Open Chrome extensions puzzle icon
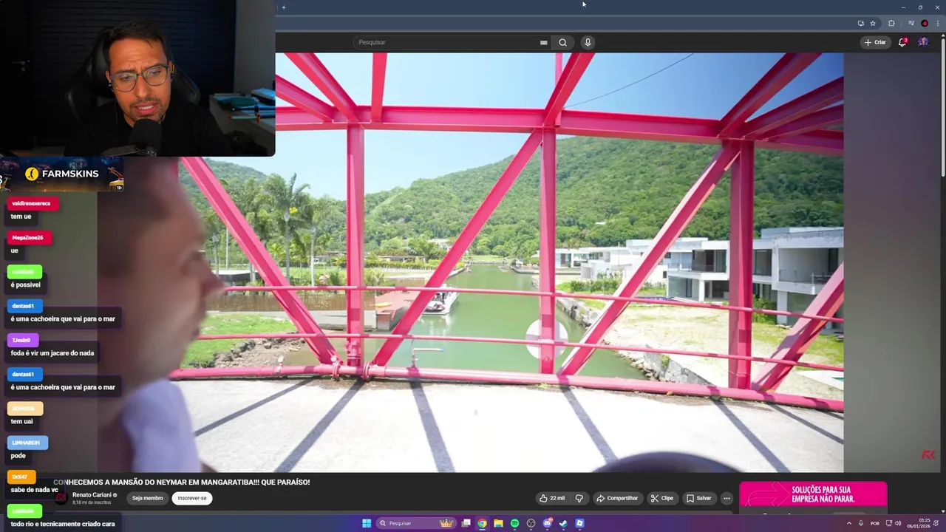Viewport: 946px width, 532px height. click(891, 23)
